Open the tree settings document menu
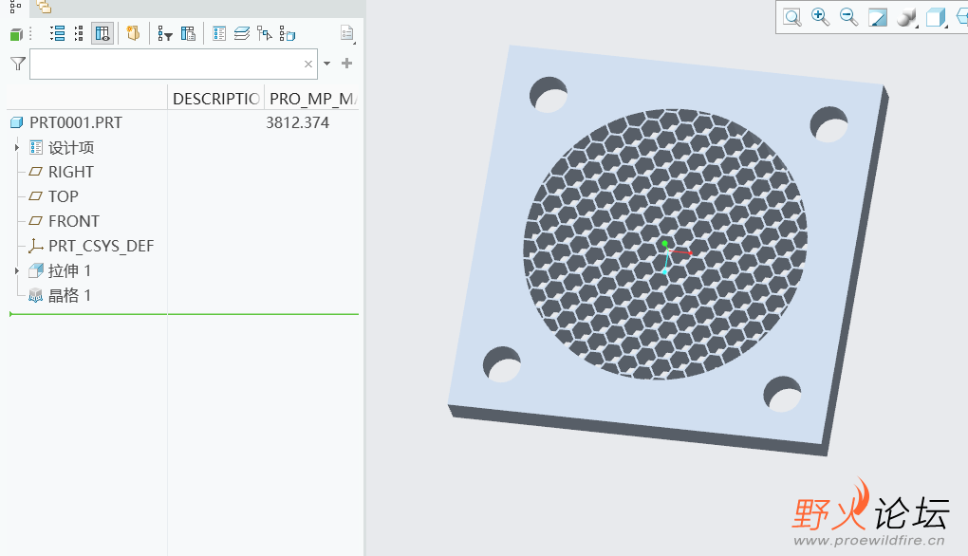Image resolution: width=968 pixels, height=556 pixels. [347, 33]
